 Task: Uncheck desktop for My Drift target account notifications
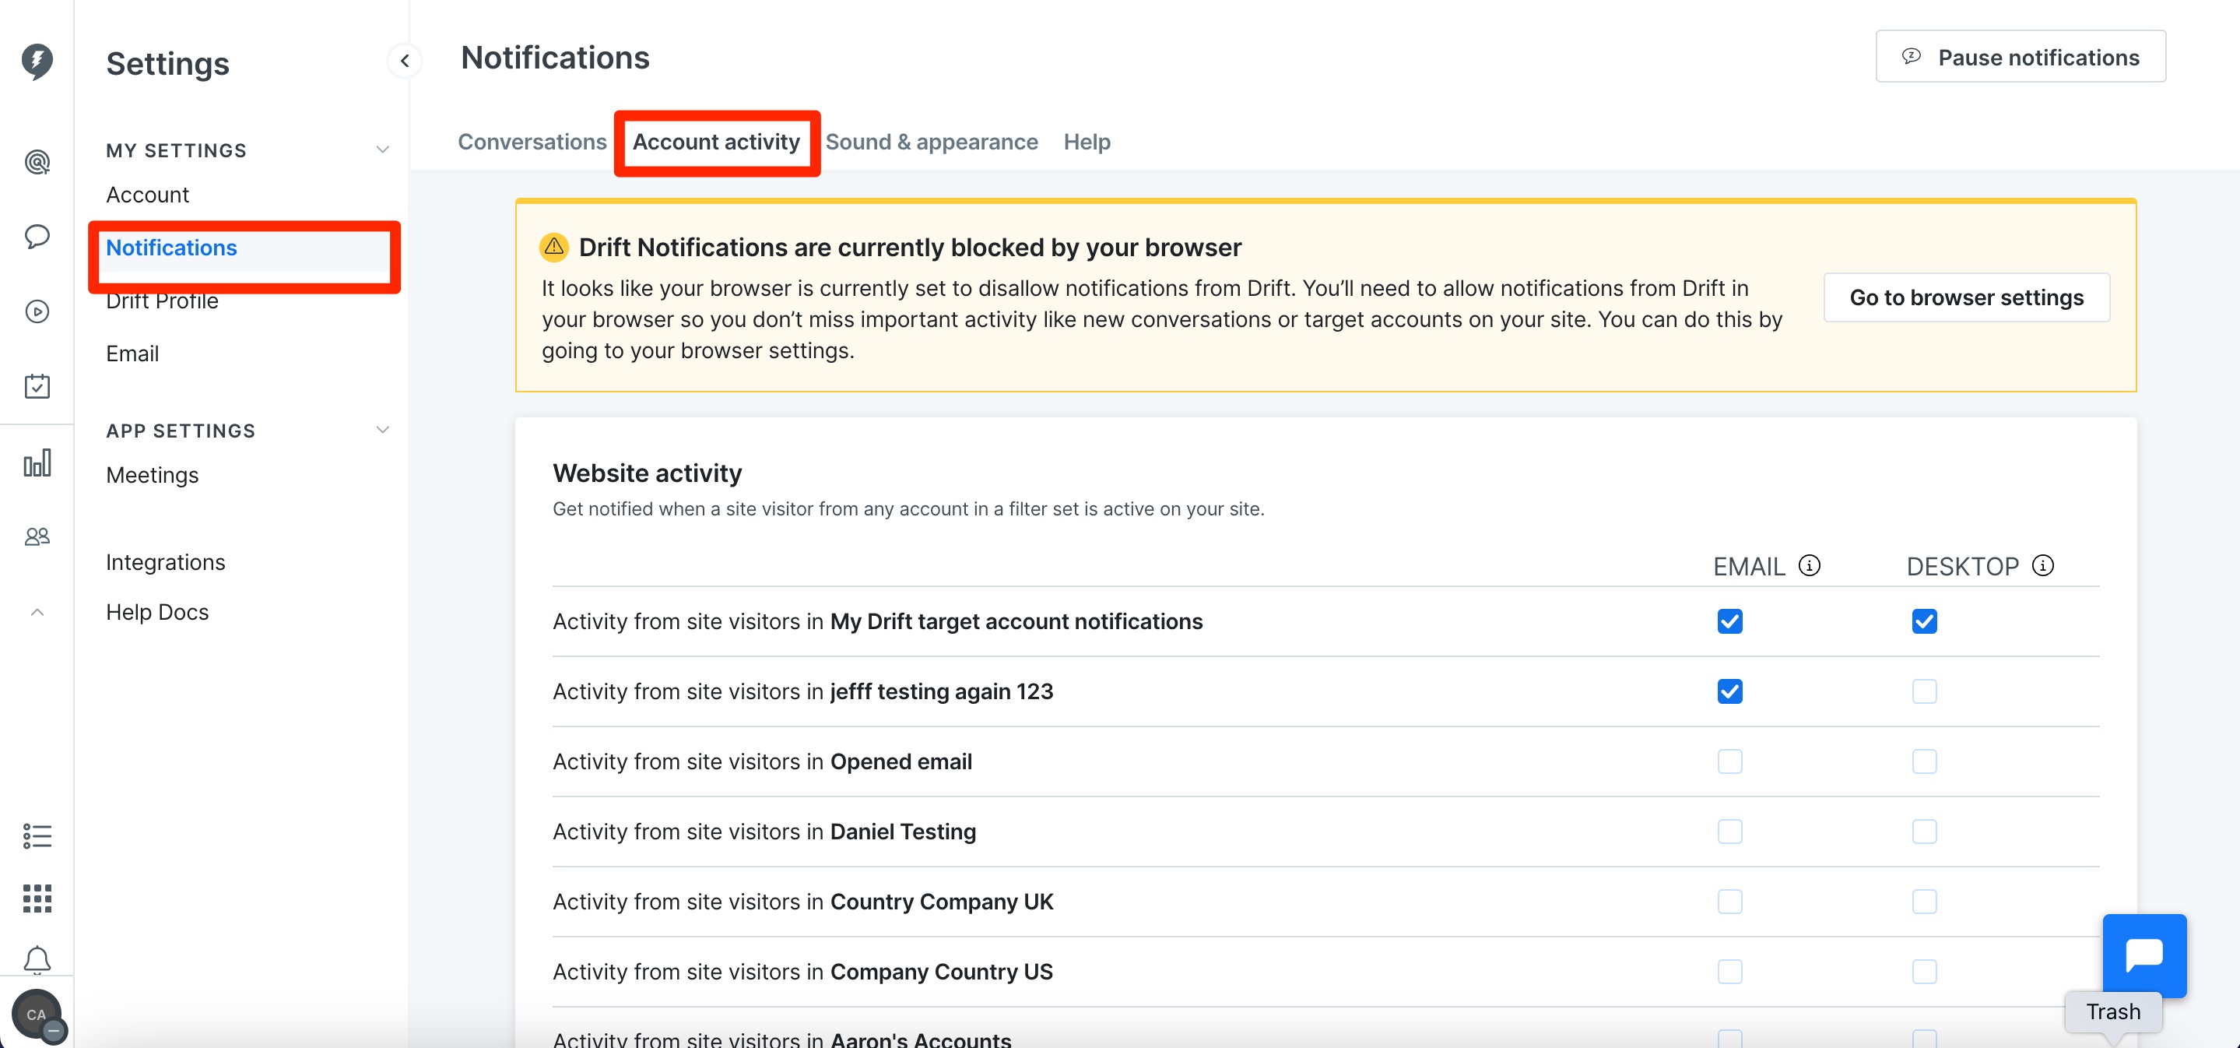[1923, 622]
